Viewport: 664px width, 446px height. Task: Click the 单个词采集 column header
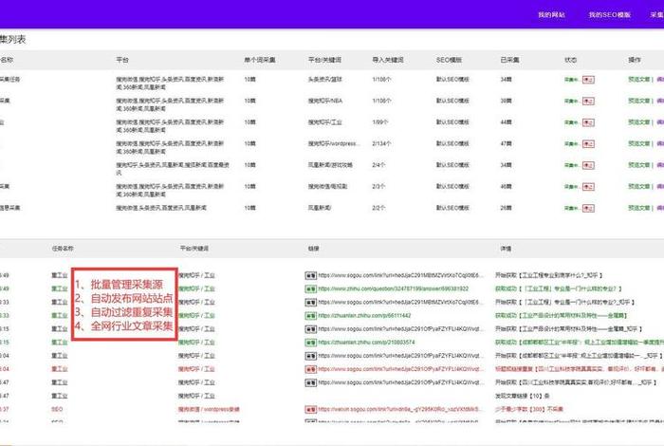260,60
